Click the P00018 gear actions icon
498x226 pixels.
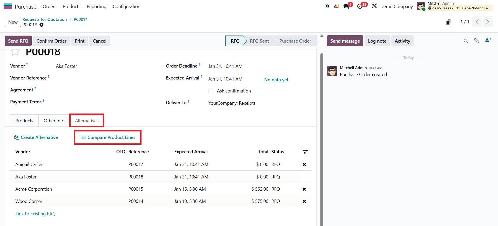(42, 25)
